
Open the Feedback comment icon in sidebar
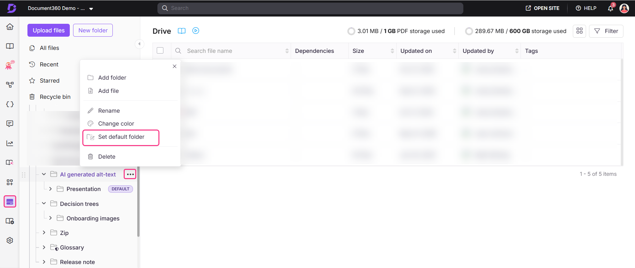[x=10, y=124]
